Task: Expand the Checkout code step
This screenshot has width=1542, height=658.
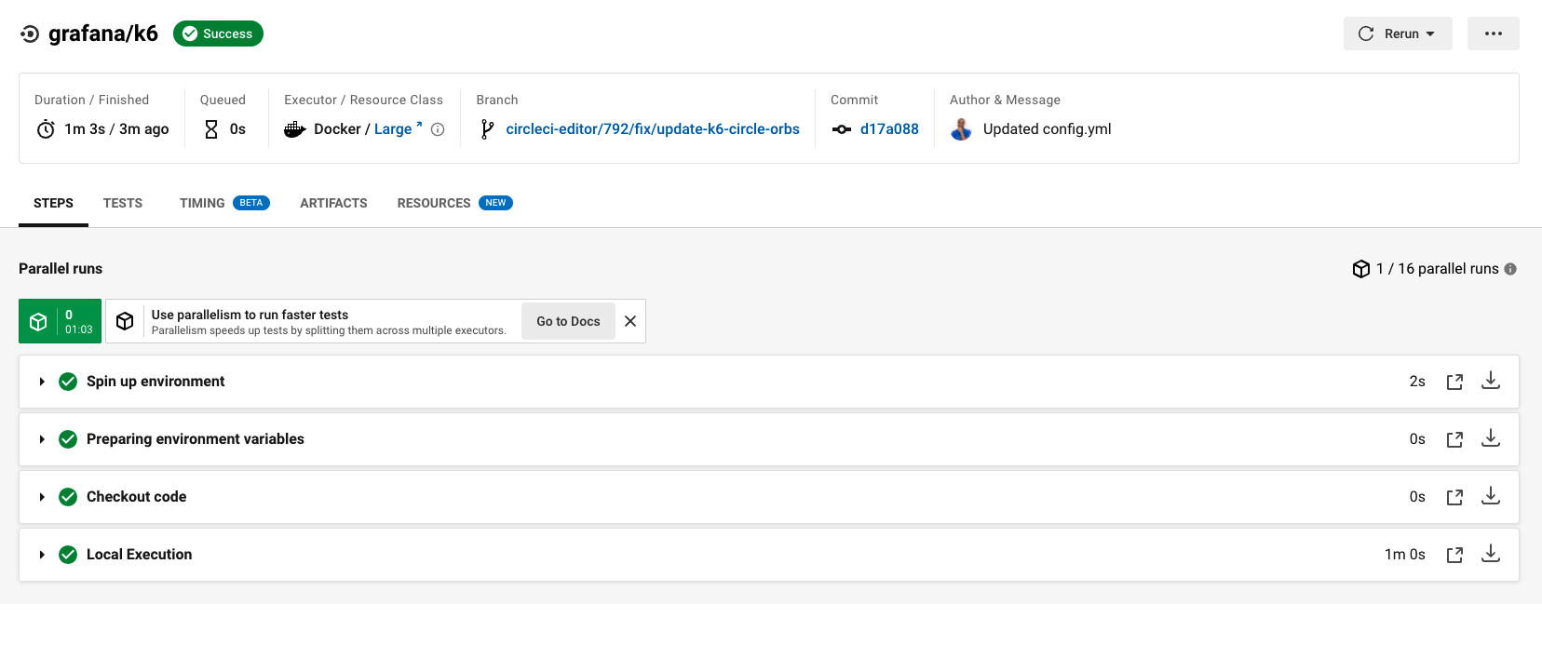Action: pos(42,497)
